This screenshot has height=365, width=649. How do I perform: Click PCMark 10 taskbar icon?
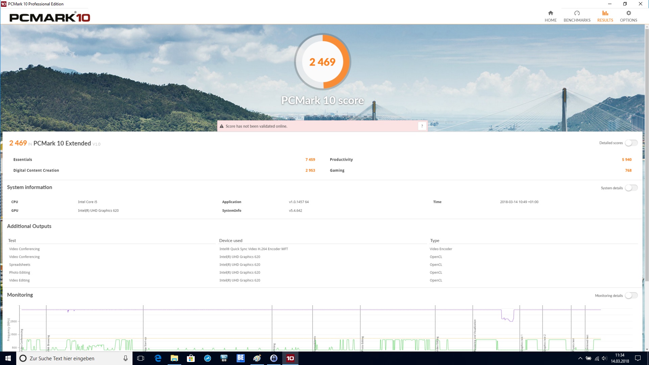(290, 358)
